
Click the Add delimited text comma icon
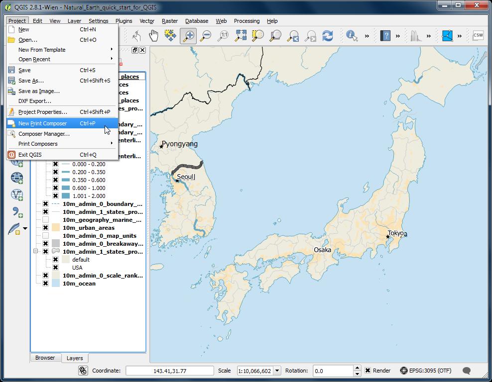click(17, 212)
